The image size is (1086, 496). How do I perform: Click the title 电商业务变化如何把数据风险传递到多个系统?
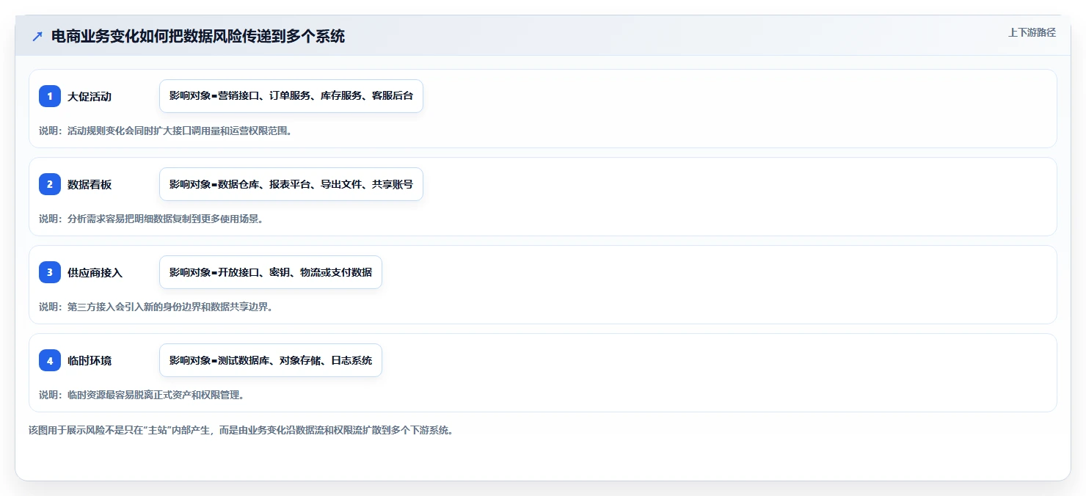(x=198, y=37)
